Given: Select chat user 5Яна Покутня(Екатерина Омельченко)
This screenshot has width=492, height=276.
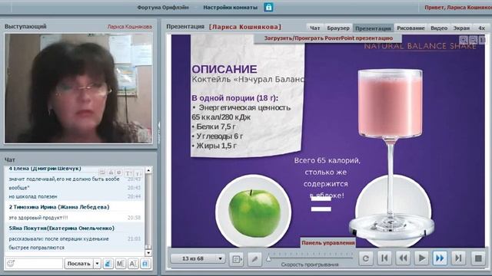Looking at the screenshot, I should tap(61, 228).
